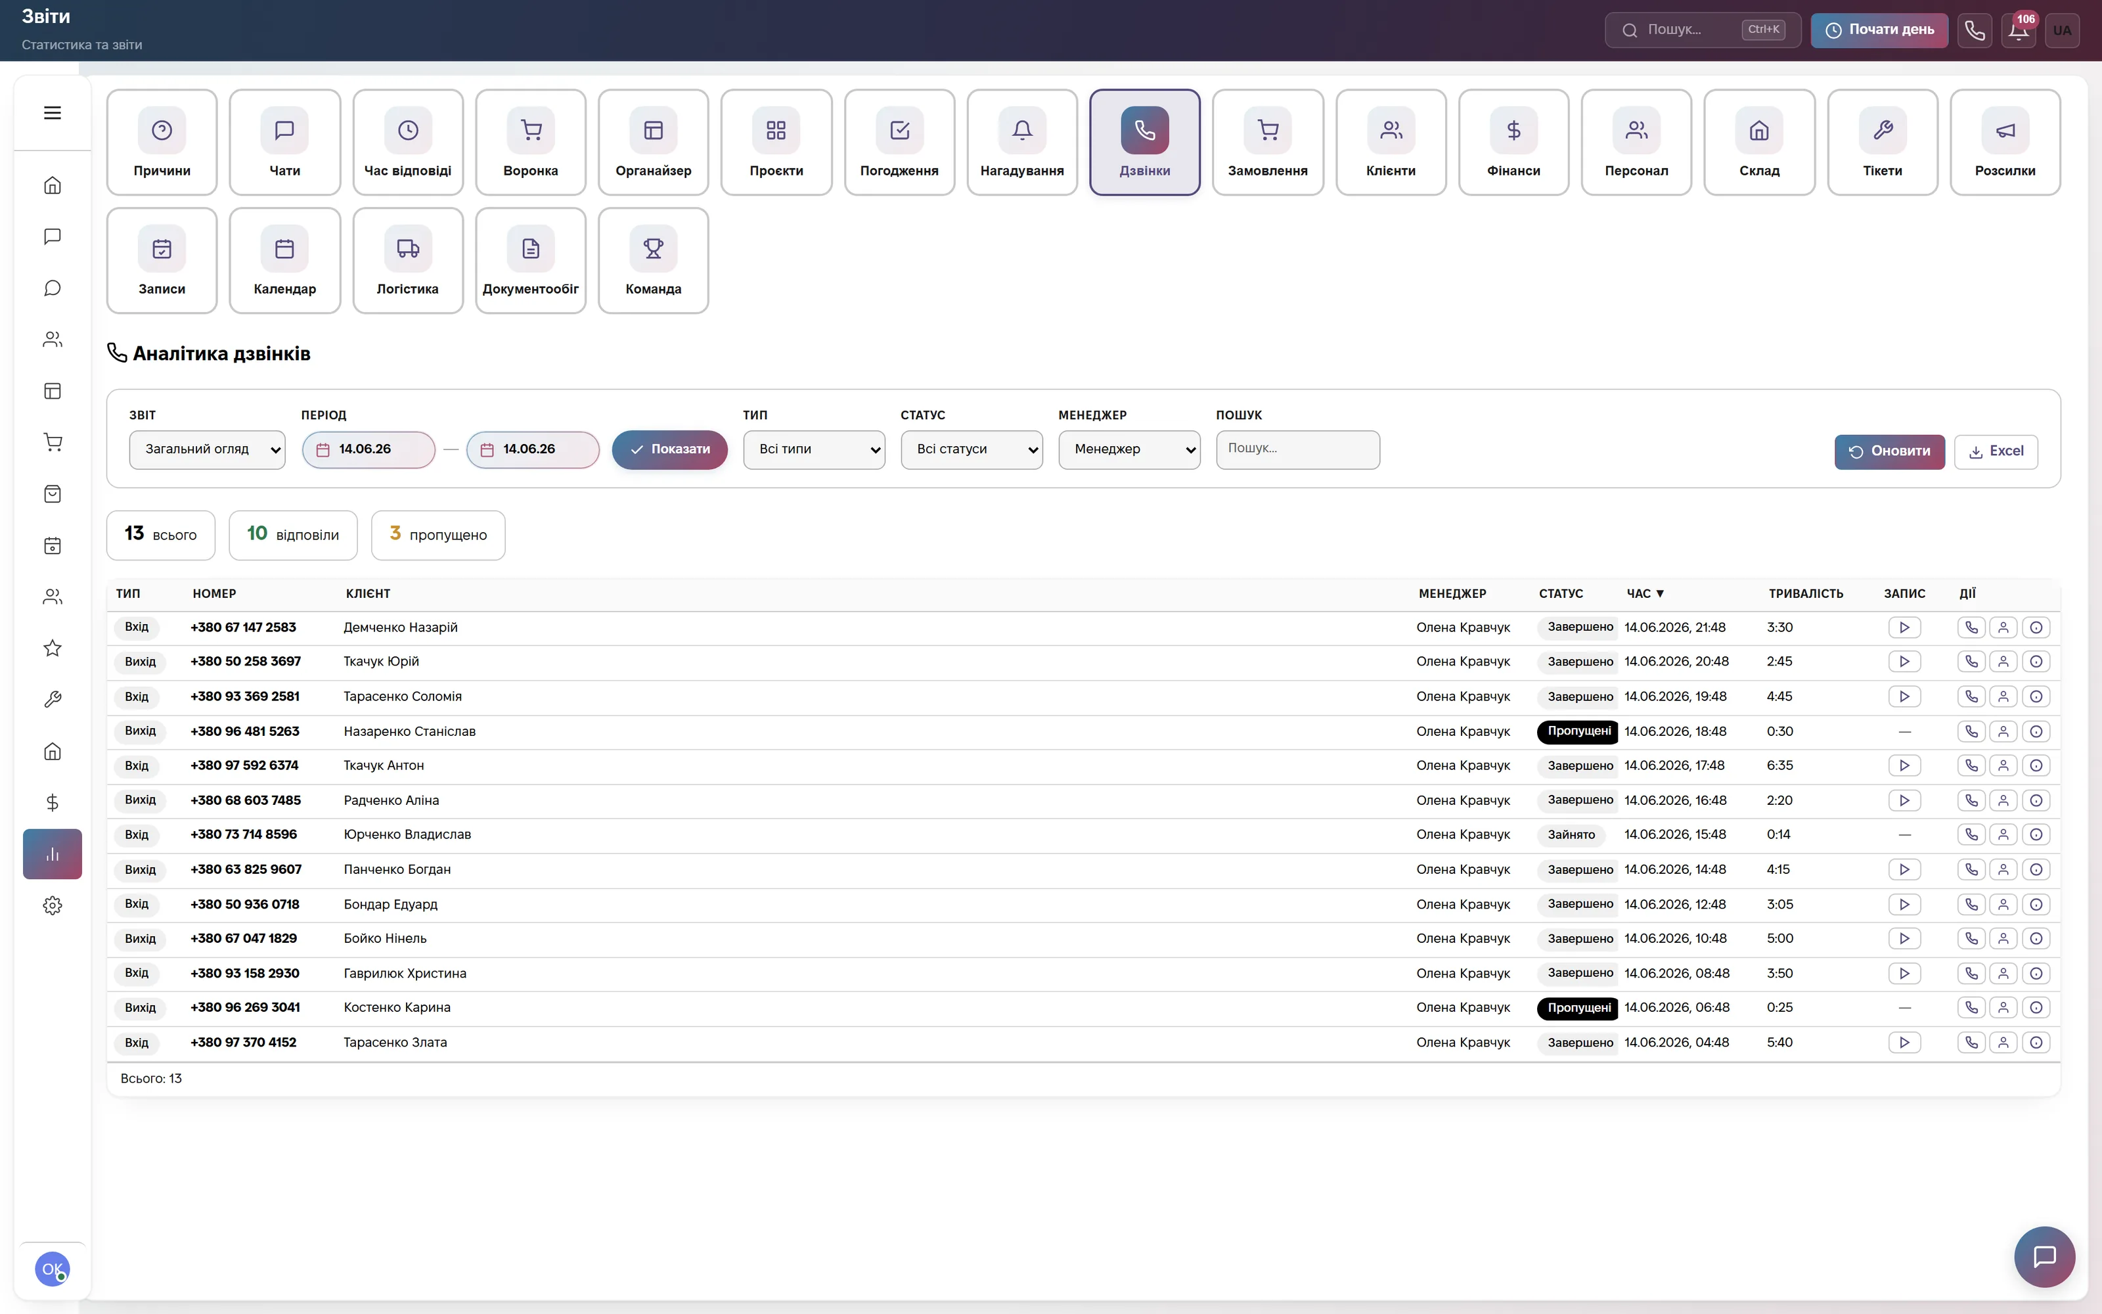Click the Почати день button
This screenshot has width=2102, height=1314.
click(x=1879, y=30)
